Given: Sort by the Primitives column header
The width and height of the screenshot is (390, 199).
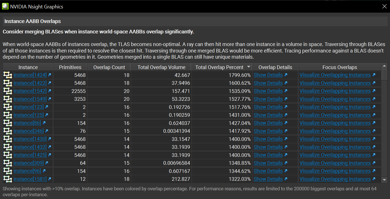Looking at the screenshot, I should click(70, 67).
